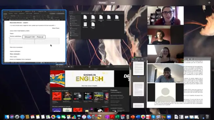
Task: Open the yellow Notes app in Dock
Action: 38,117
